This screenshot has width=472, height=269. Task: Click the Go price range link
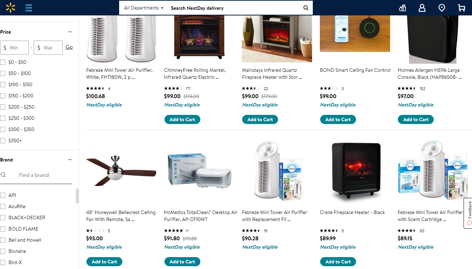pyautogui.click(x=69, y=47)
